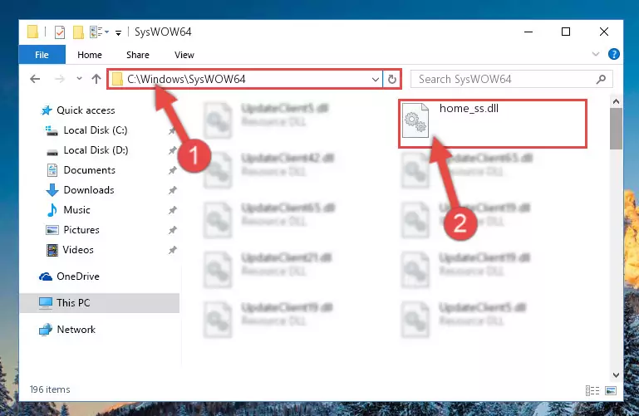Click the Downloads blue arrow icon
The width and height of the screenshot is (639, 416).
52,190
